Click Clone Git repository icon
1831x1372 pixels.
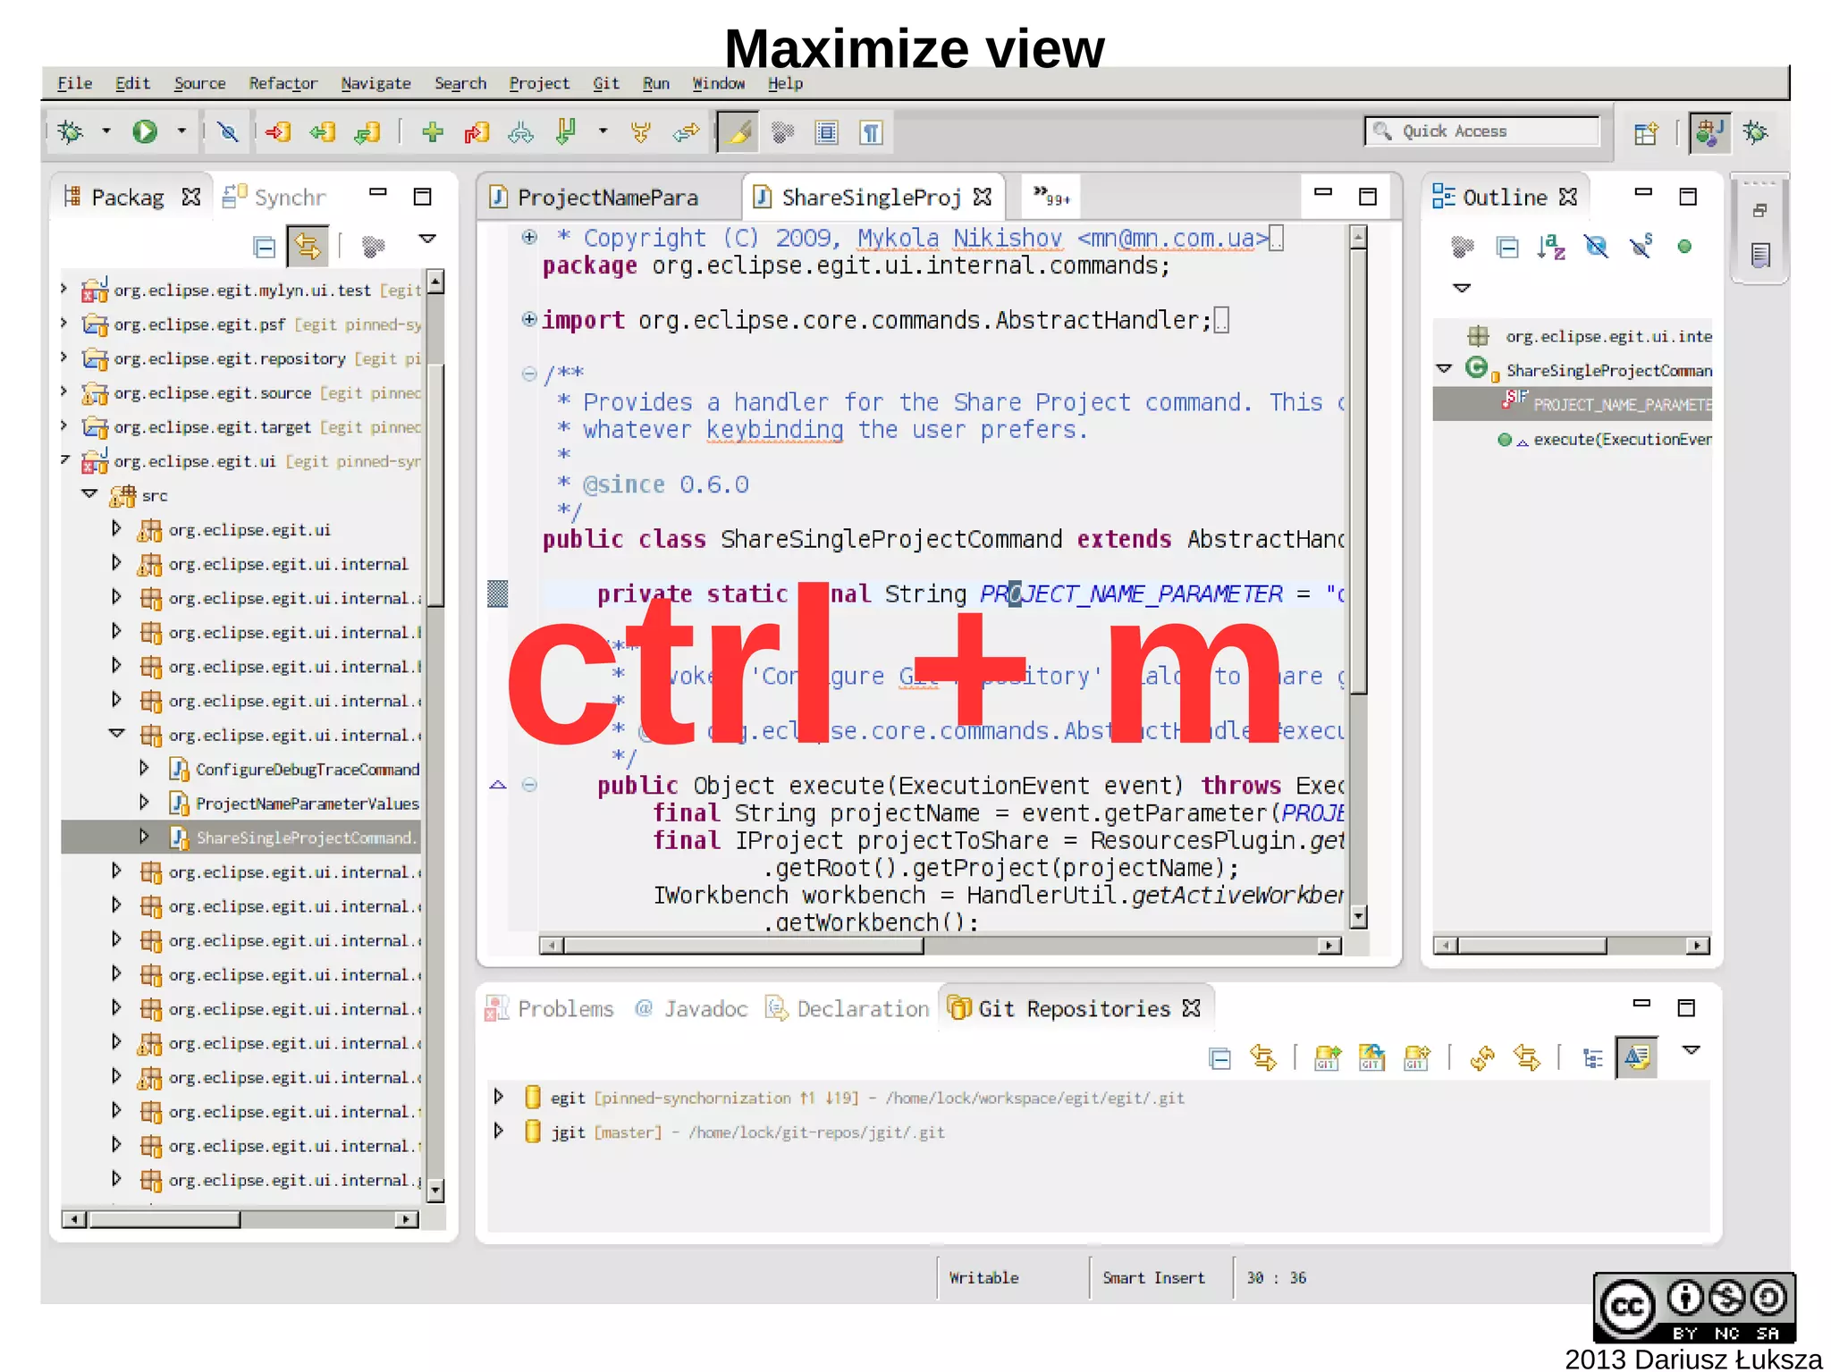pos(1372,1058)
